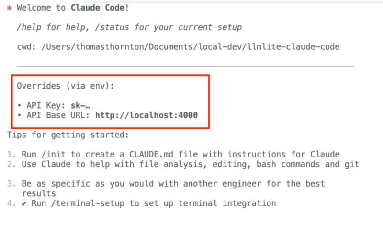Click the 'Tips for getting started:' heading
Viewport: 383px width, 225px height.
pos(68,135)
